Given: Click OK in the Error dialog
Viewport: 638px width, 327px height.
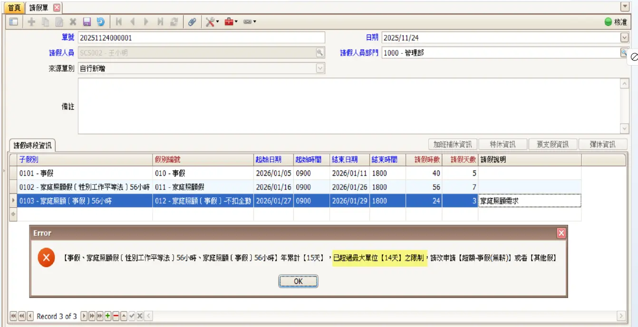Looking at the screenshot, I should pos(298,281).
